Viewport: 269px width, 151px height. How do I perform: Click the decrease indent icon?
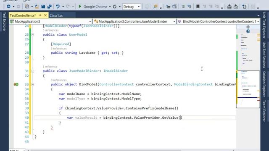[x=168, y=7]
